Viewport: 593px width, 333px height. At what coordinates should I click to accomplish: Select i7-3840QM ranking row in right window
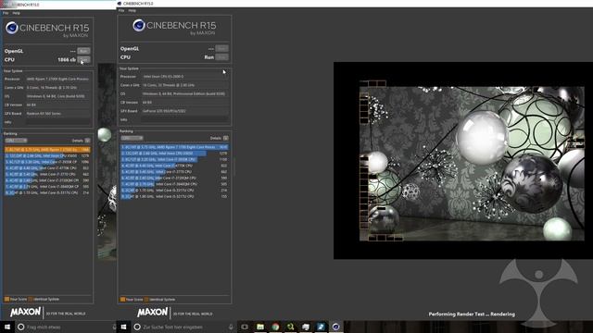pyautogui.click(x=174, y=184)
